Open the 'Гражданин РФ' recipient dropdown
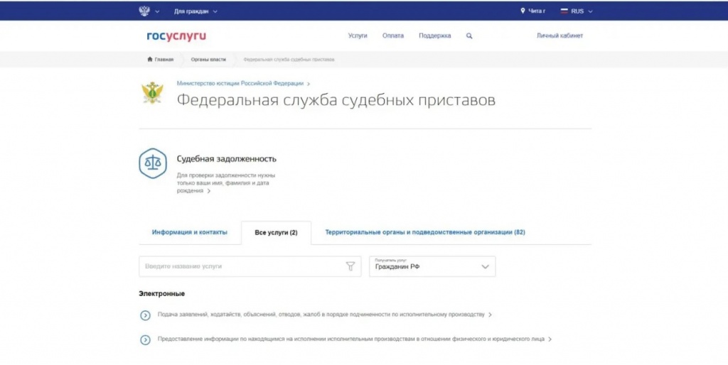 pyautogui.click(x=432, y=266)
